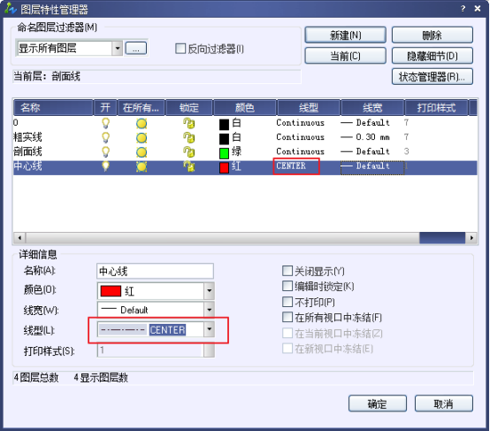The height and width of the screenshot is (431, 490).
Task: Click the left scroll arrow of layer list
Action: point(19,238)
